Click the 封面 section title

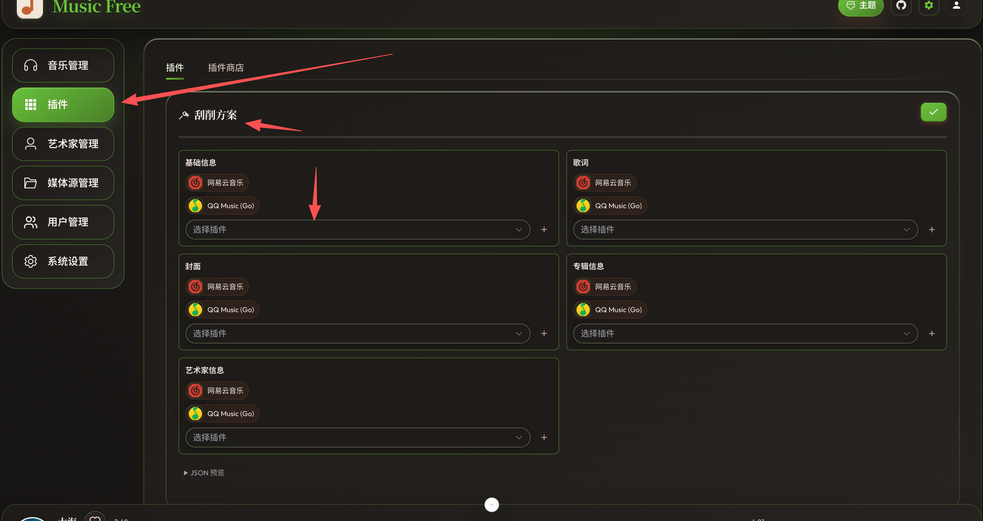[193, 267]
